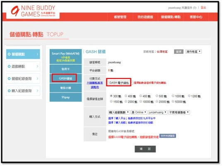This screenshot has height=166, width=222.
Task: Select the 10000 點 radio button
Action: coord(140,101)
